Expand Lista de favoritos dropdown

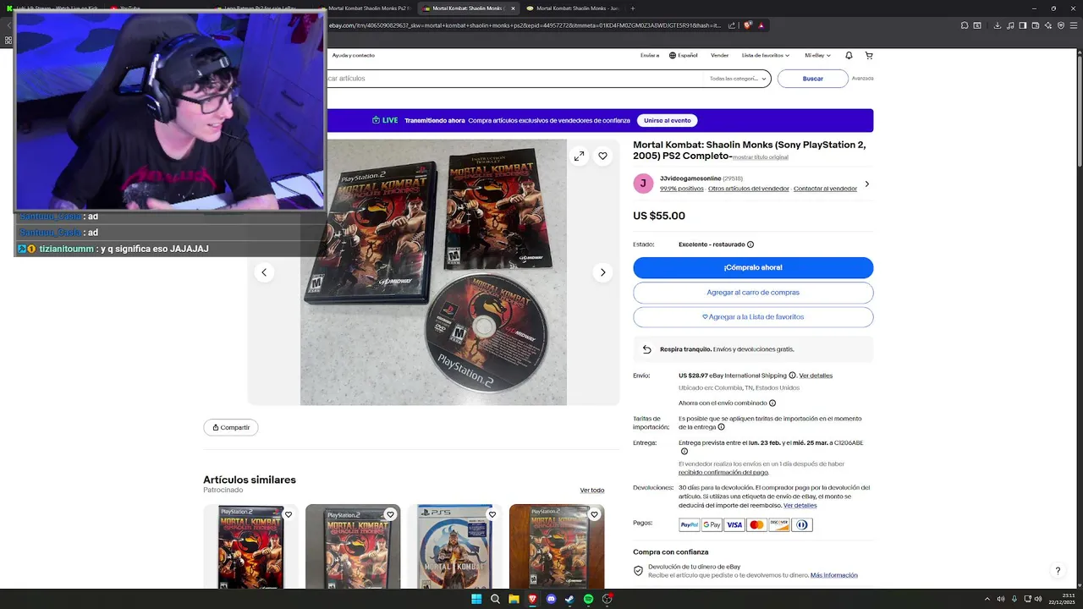pyautogui.click(x=766, y=55)
